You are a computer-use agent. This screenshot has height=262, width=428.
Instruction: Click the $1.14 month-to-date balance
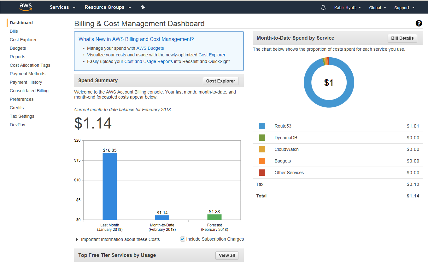pos(93,123)
